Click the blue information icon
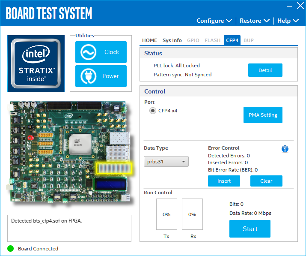 [285, 149]
